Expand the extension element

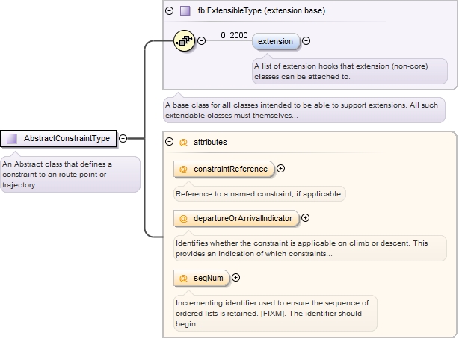306,41
